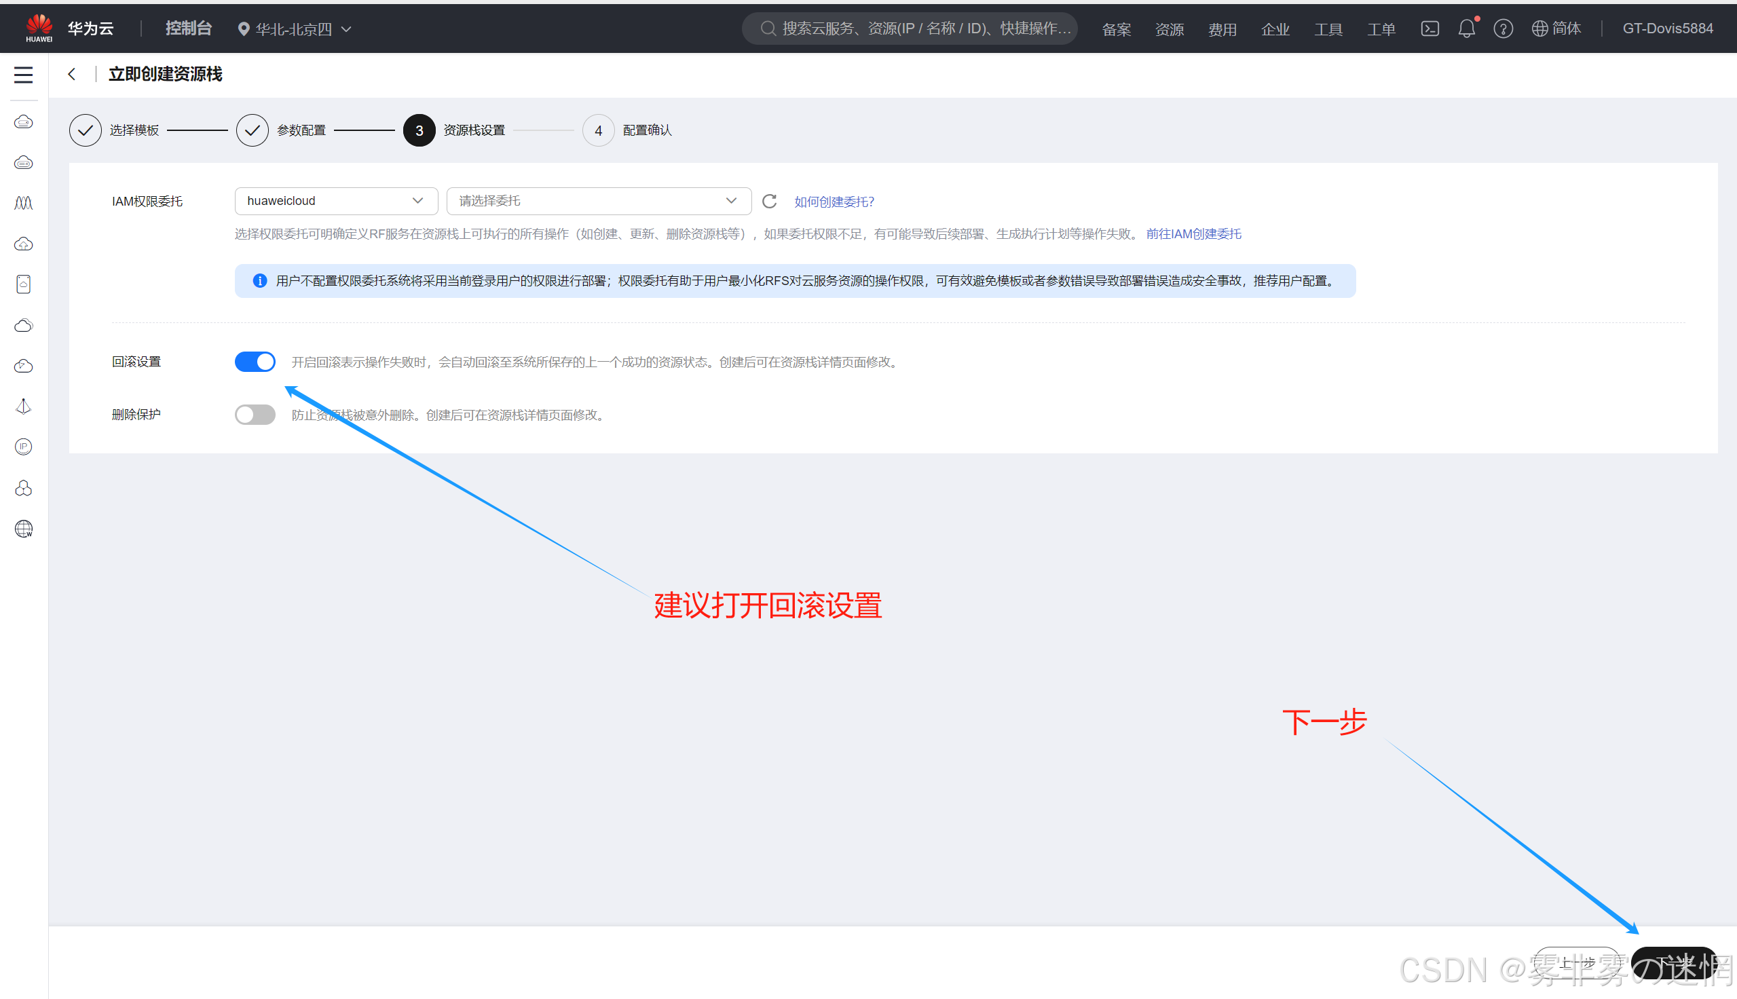The height and width of the screenshot is (999, 1737).
Task: Enable the 删除保护 deletion protection switch
Action: [255, 415]
